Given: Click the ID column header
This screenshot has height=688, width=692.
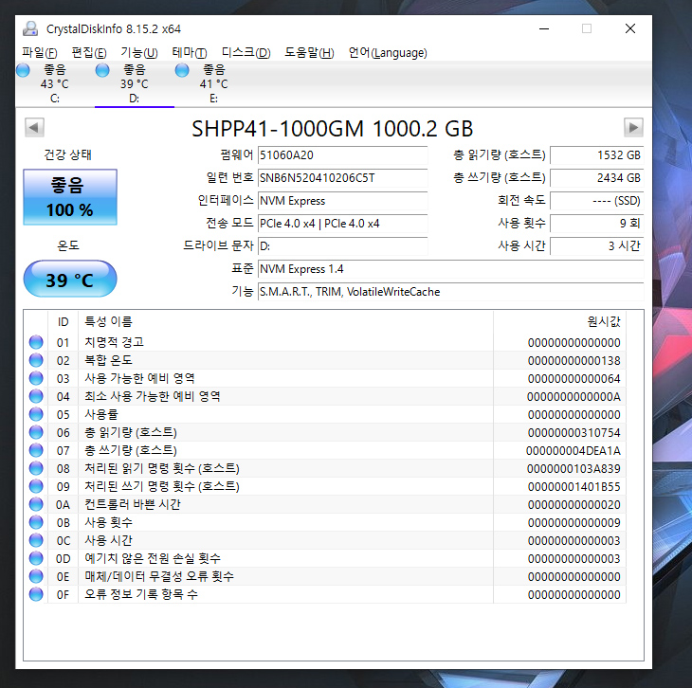Looking at the screenshot, I should 63,321.
